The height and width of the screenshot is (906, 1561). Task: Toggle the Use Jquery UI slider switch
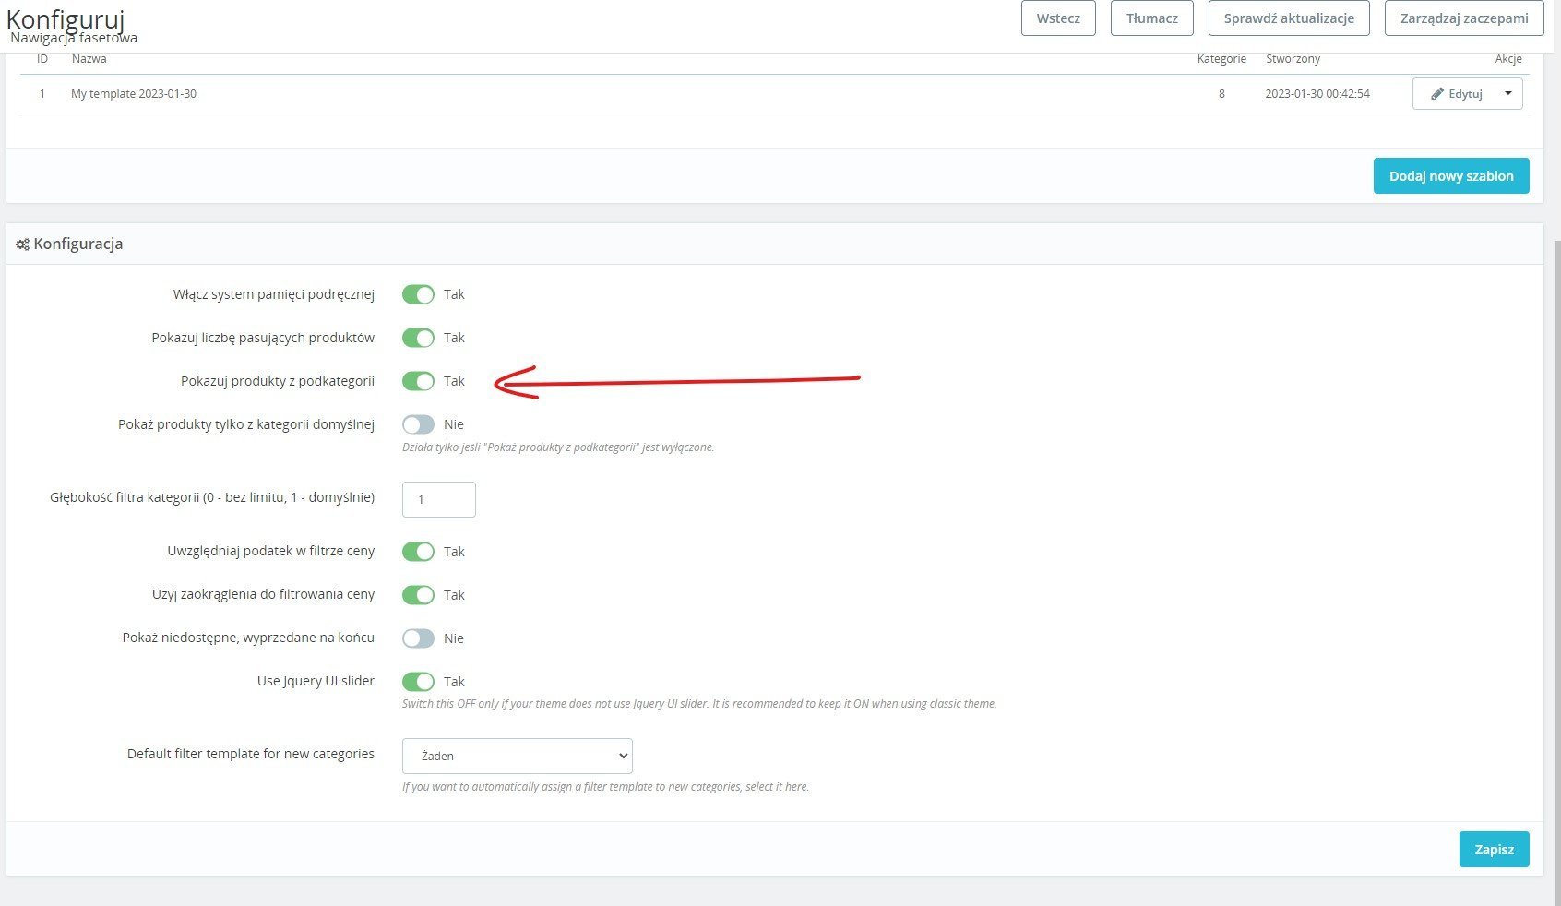tap(418, 682)
